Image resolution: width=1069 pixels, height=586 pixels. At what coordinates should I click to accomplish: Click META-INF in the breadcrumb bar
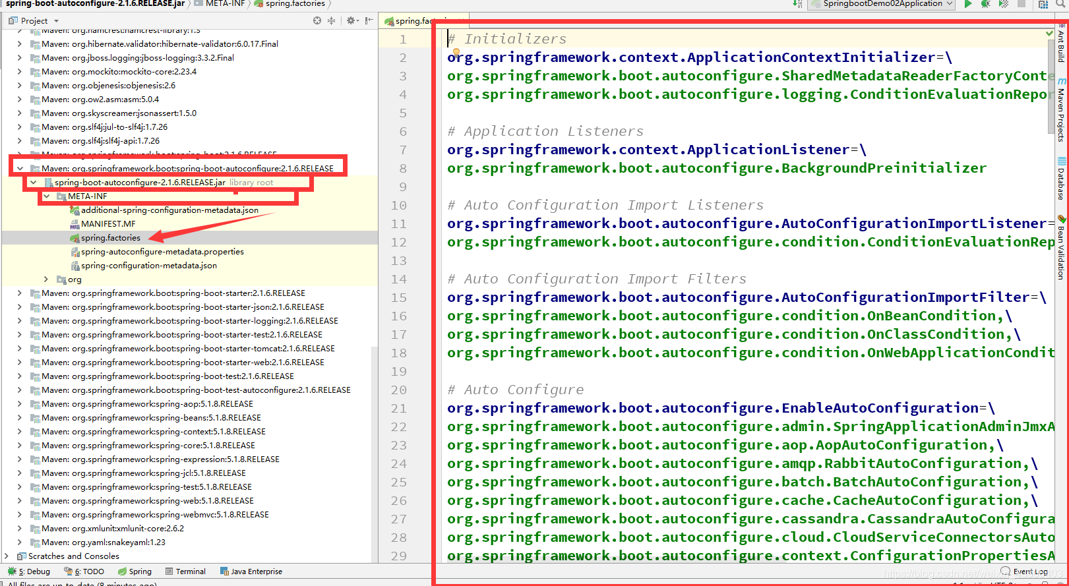click(220, 4)
